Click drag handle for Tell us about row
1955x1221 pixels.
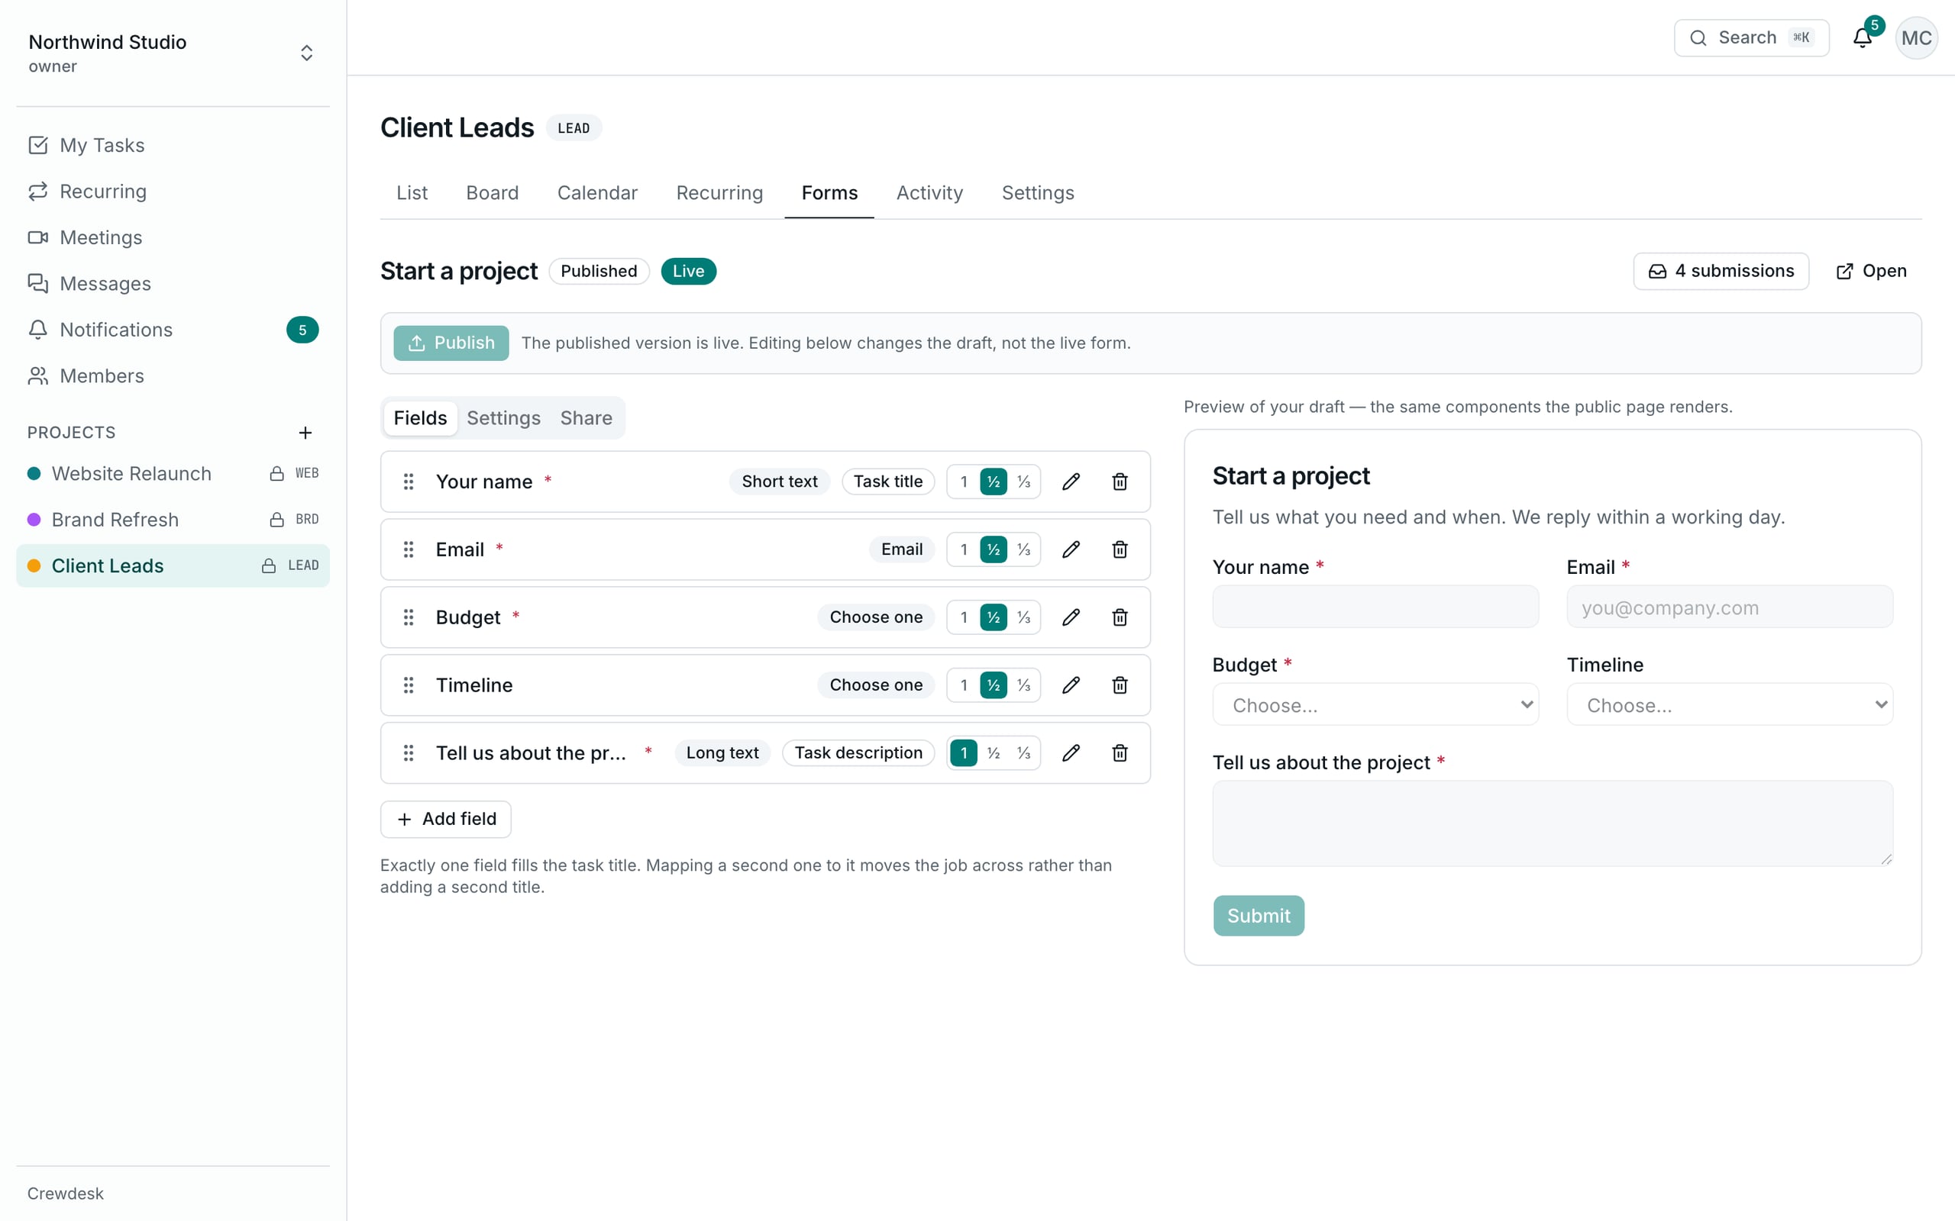point(409,752)
